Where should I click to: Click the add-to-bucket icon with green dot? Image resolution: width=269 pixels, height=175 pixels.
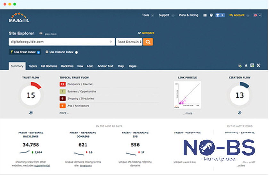(240, 66)
